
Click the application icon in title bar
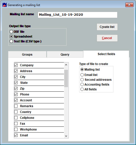click(x=4, y=5)
